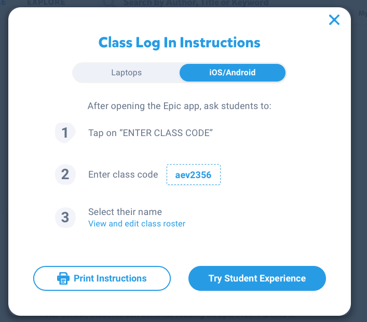Click the Enter class code label
The height and width of the screenshot is (322, 367).
[123, 175]
